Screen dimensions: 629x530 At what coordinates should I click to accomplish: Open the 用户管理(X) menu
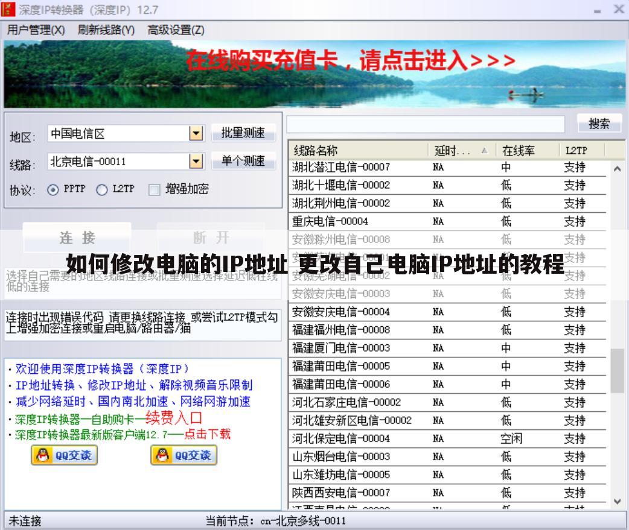coord(36,30)
